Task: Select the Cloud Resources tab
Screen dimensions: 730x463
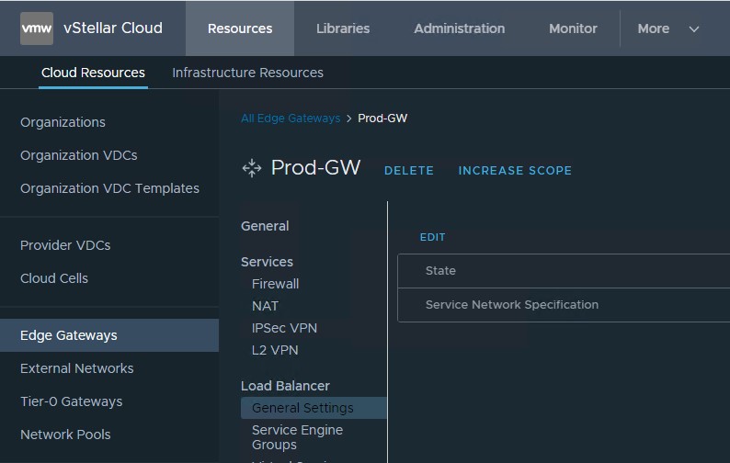Action: (x=93, y=73)
